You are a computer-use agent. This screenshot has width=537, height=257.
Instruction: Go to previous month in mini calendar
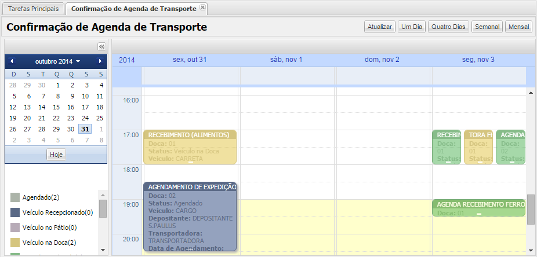pos(12,61)
